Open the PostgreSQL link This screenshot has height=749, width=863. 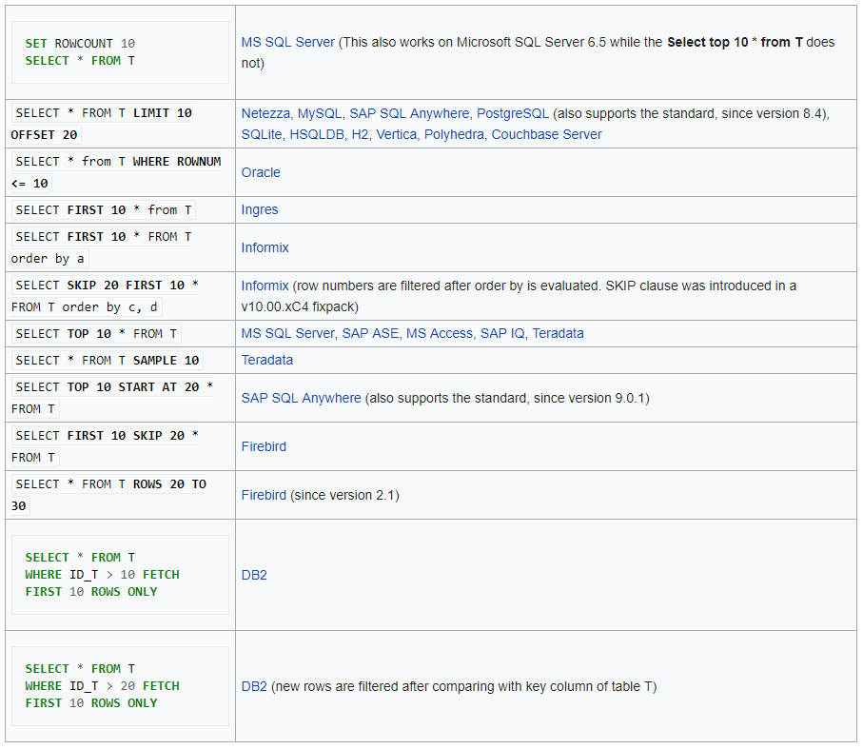513,113
